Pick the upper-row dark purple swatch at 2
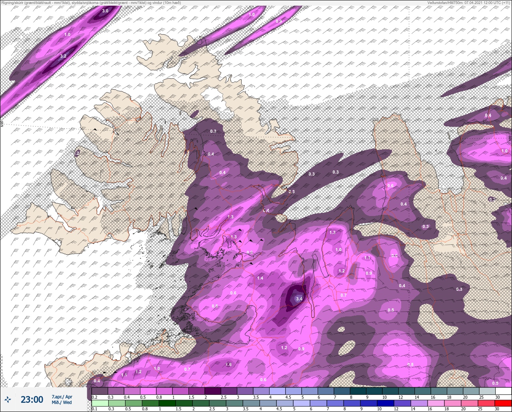This screenshot has height=412, width=512. pos(212,391)
